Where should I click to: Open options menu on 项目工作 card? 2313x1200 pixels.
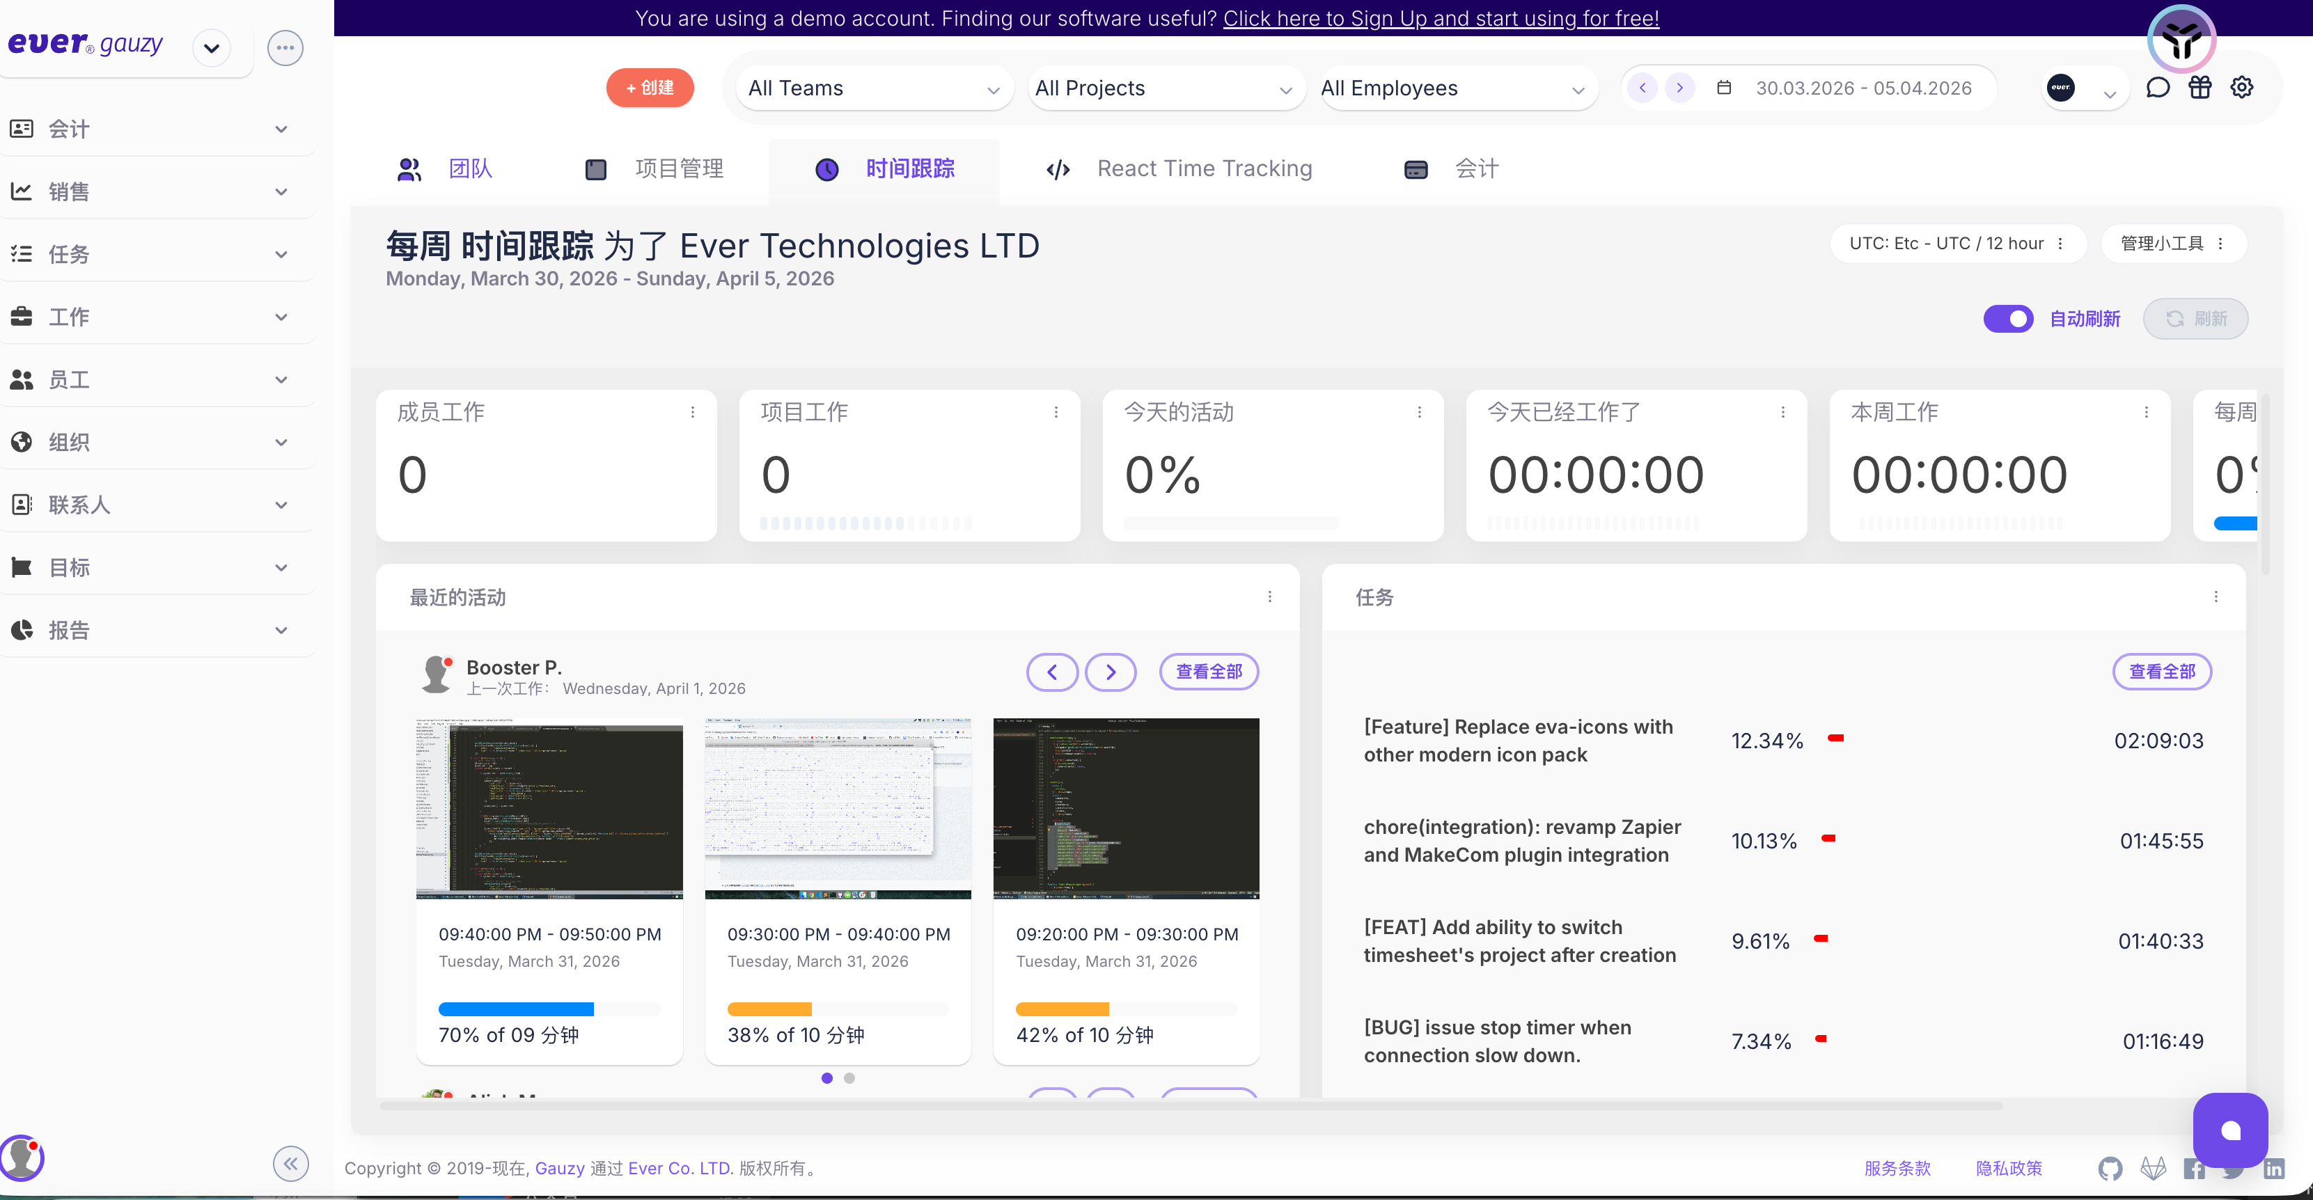pos(1056,412)
